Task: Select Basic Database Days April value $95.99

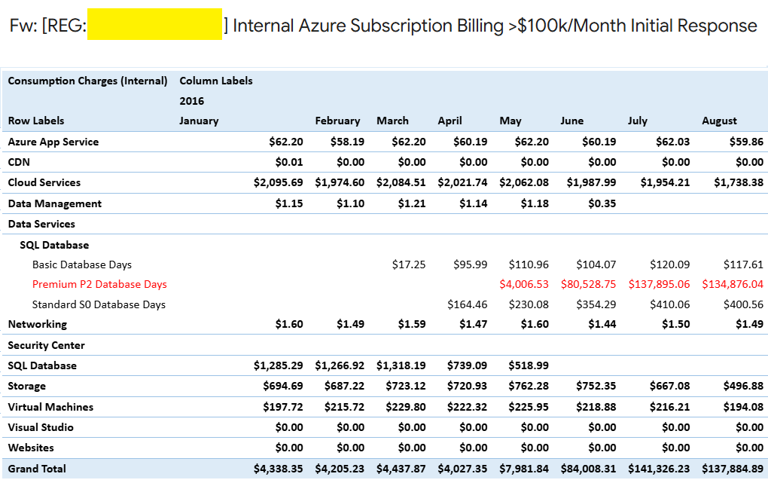Action: (470, 264)
